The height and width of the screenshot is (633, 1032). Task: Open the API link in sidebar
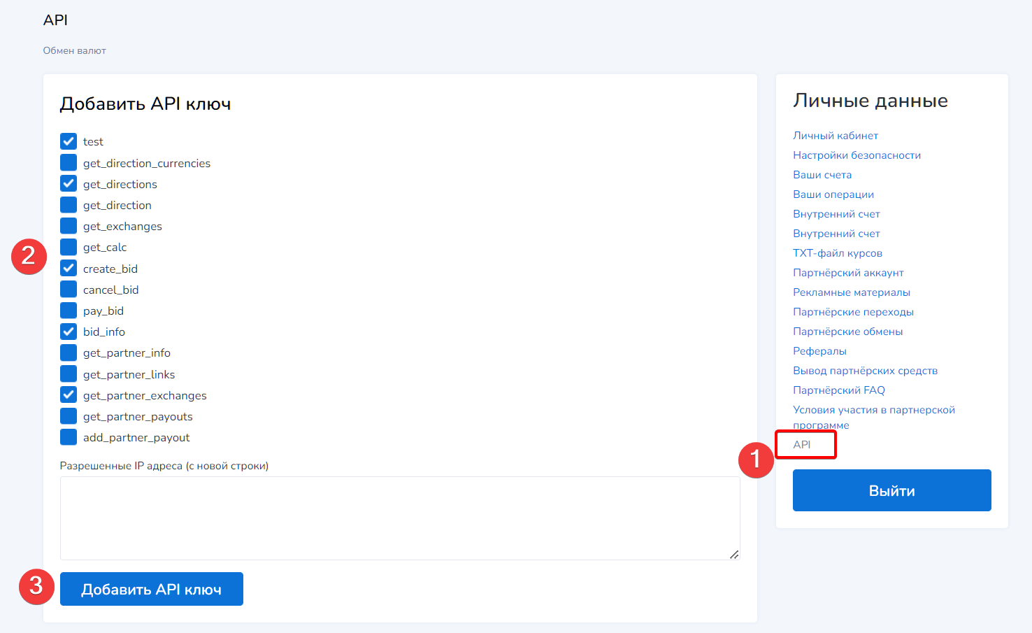[x=802, y=445]
